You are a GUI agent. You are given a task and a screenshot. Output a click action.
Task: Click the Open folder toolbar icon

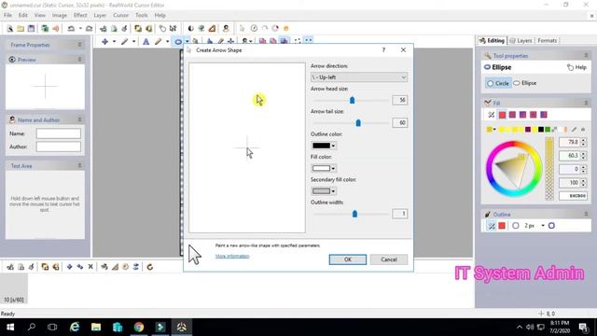tap(21, 29)
